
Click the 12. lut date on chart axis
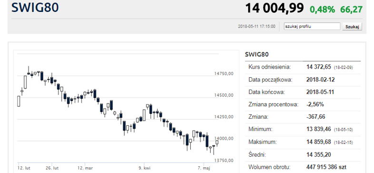point(24,168)
